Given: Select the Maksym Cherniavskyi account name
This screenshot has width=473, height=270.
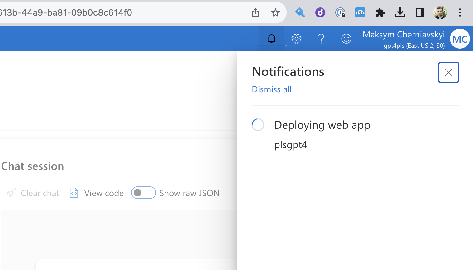Looking at the screenshot, I should [403, 34].
